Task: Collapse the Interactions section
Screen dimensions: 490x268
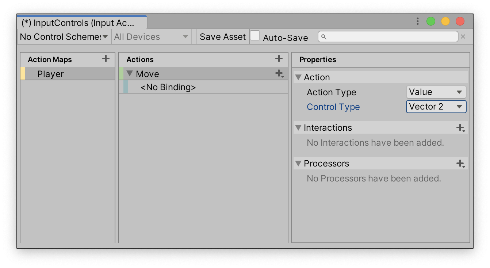Action: pos(298,128)
